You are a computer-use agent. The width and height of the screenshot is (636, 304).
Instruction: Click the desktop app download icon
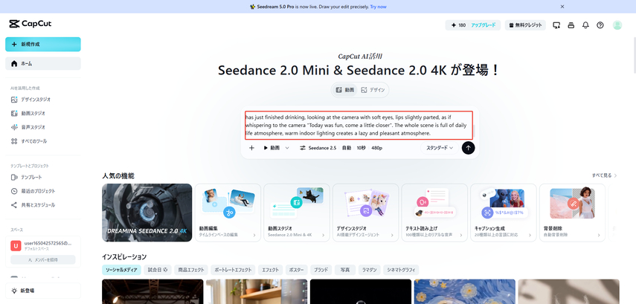(556, 25)
